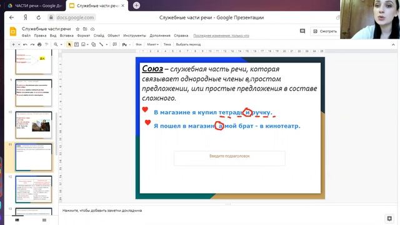Select the paint format tool

[46, 44]
